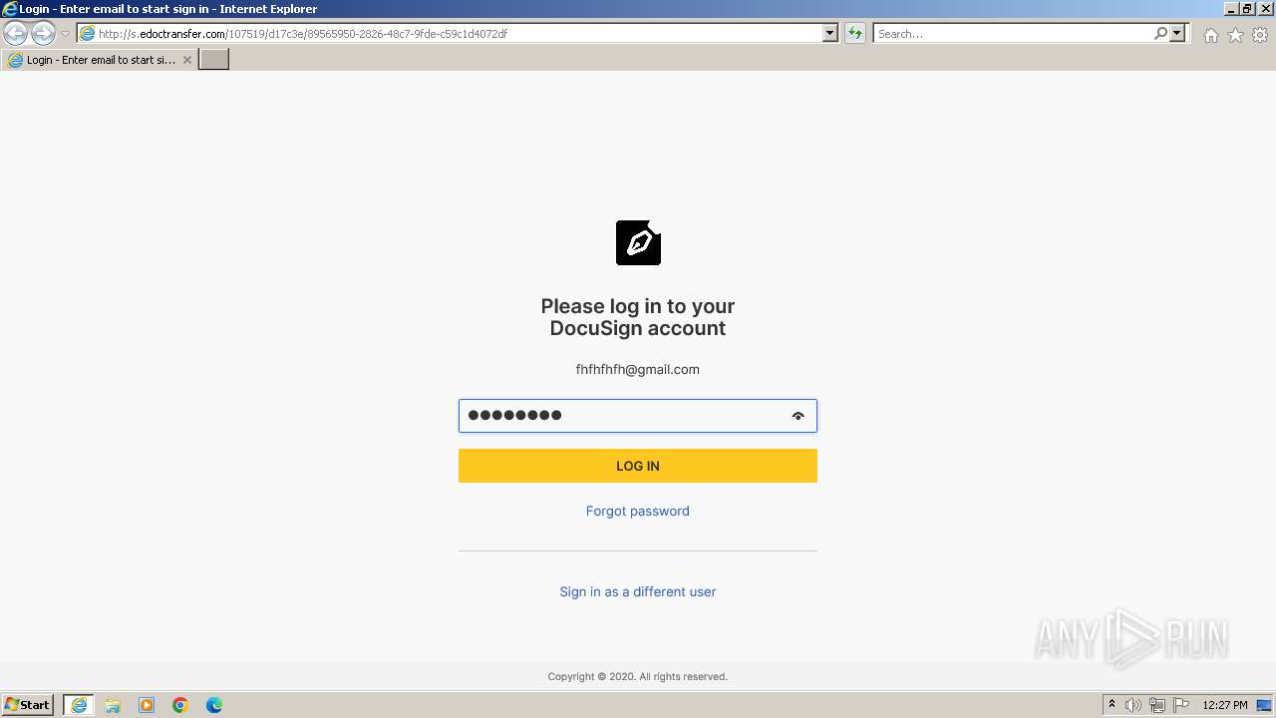1276x718 pixels.
Task: Open the recent pages dropdown arrow
Action: 65,34
